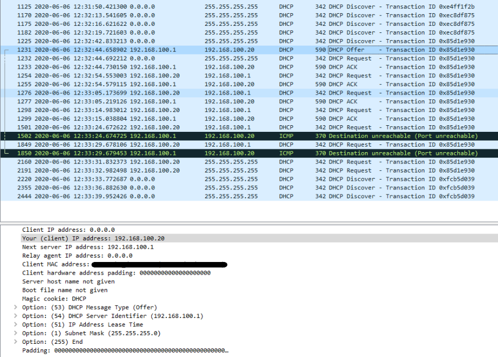Select DHCP ACK packet 1233
498x357 pixels.
165,66
